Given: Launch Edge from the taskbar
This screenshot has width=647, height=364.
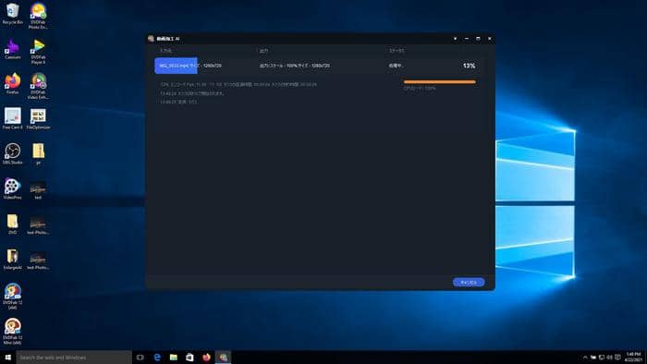Looking at the screenshot, I should 157,358.
